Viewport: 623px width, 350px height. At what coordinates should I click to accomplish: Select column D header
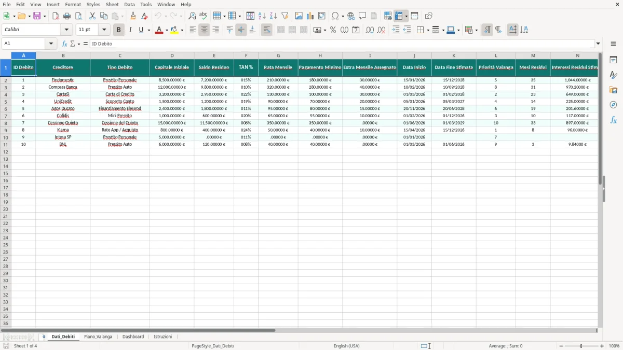[172, 55]
